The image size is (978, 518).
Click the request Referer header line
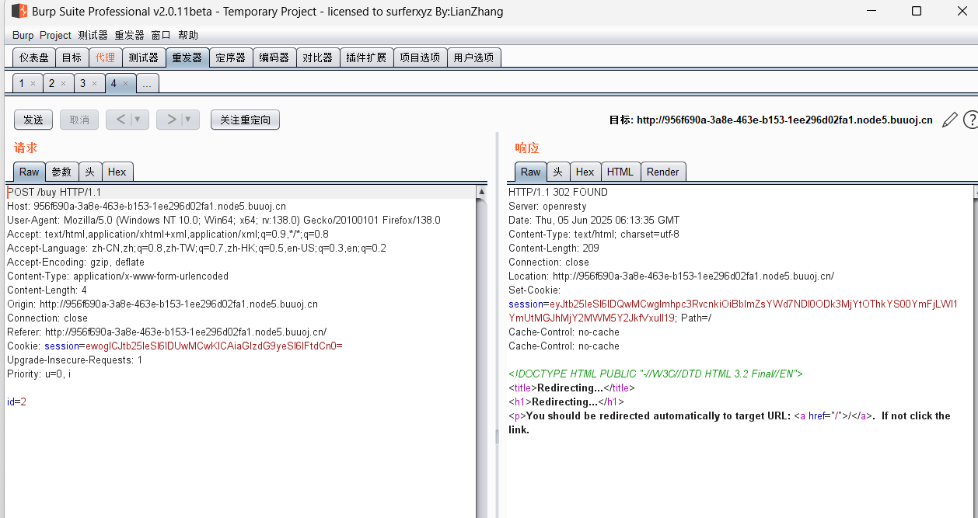click(x=166, y=332)
